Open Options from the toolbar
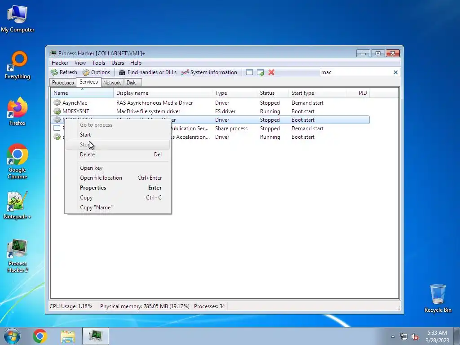The width and height of the screenshot is (460, 345). [x=96, y=72]
